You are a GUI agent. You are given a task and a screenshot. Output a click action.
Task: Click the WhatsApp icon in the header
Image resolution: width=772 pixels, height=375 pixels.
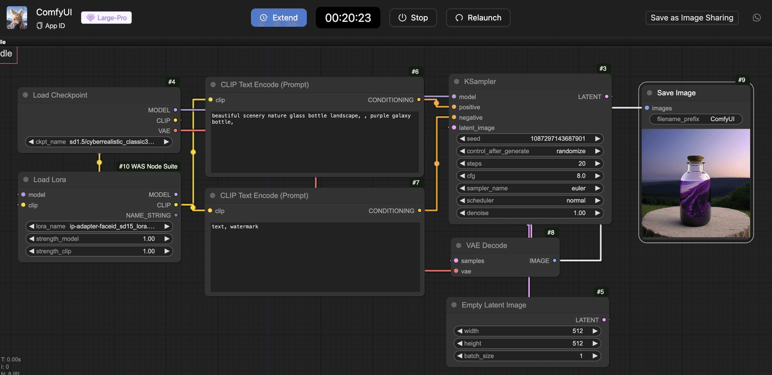(757, 18)
